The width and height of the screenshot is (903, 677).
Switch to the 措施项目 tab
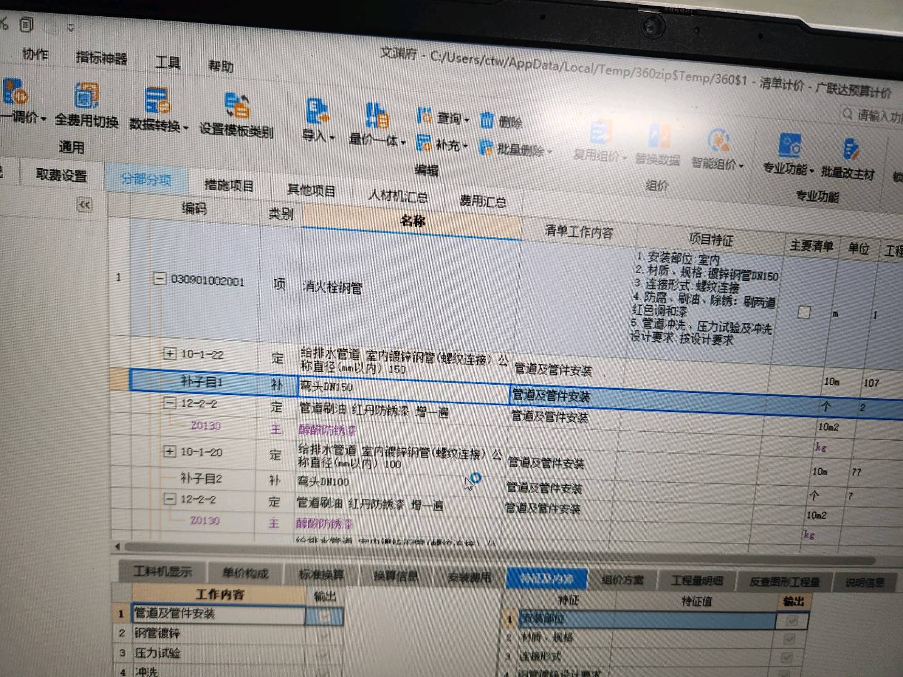point(229,185)
